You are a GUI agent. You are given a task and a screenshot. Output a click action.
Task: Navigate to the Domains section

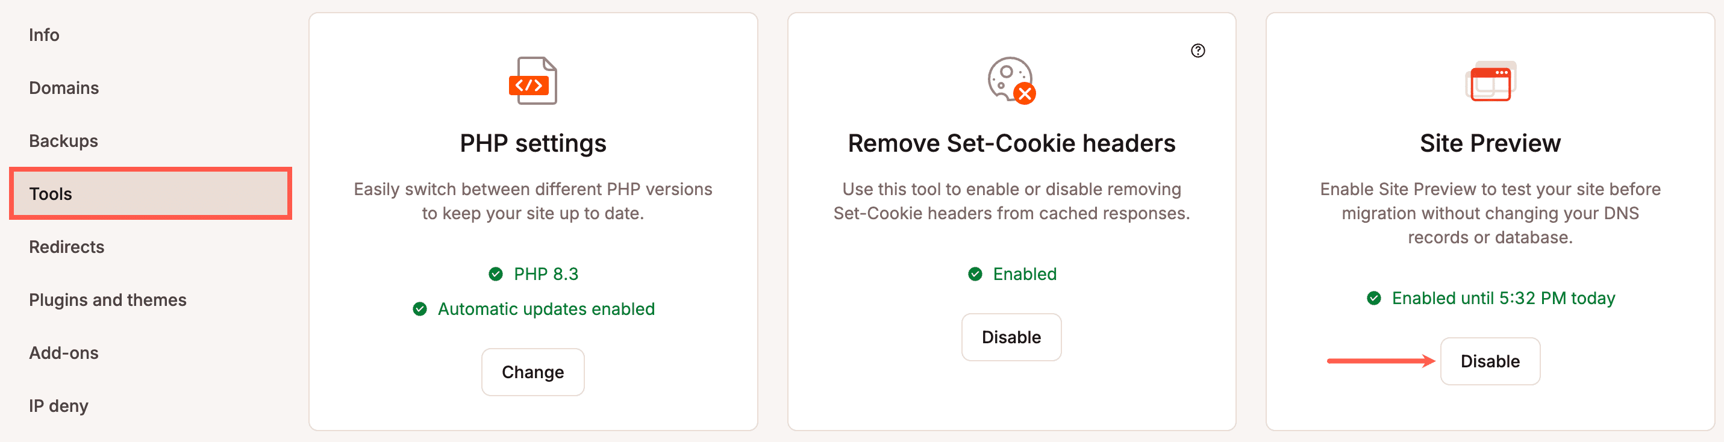point(64,87)
